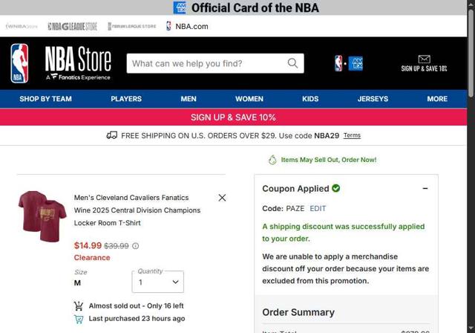Click the search magnifier icon
This screenshot has height=333, width=475.
click(293, 63)
